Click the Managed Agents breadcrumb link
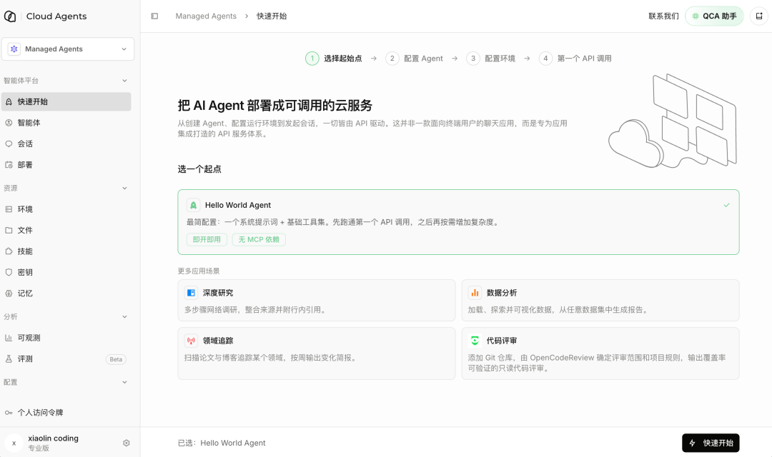Image resolution: width=772 pixels, height=457 pixels. 206,16
